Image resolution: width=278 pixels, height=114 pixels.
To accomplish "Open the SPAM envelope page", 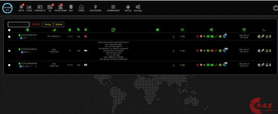I will pos(81,8).
